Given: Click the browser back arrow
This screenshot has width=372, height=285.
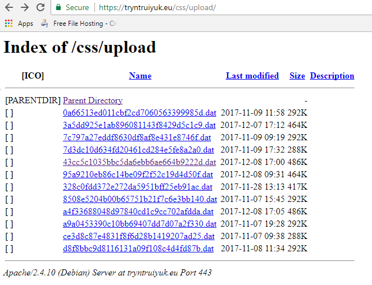Looking at the screenshot, I should point(10,7).
